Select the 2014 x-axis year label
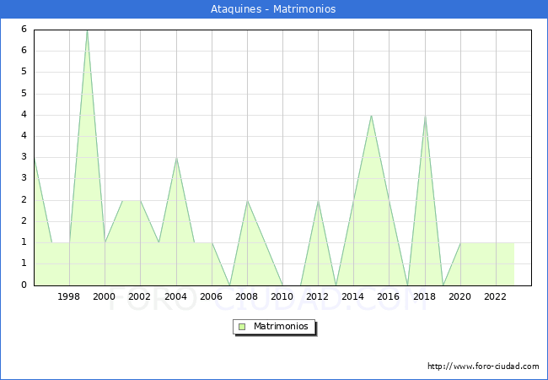Screen dimensions: 548x380 pyautogui.click(x=353, y=296)
